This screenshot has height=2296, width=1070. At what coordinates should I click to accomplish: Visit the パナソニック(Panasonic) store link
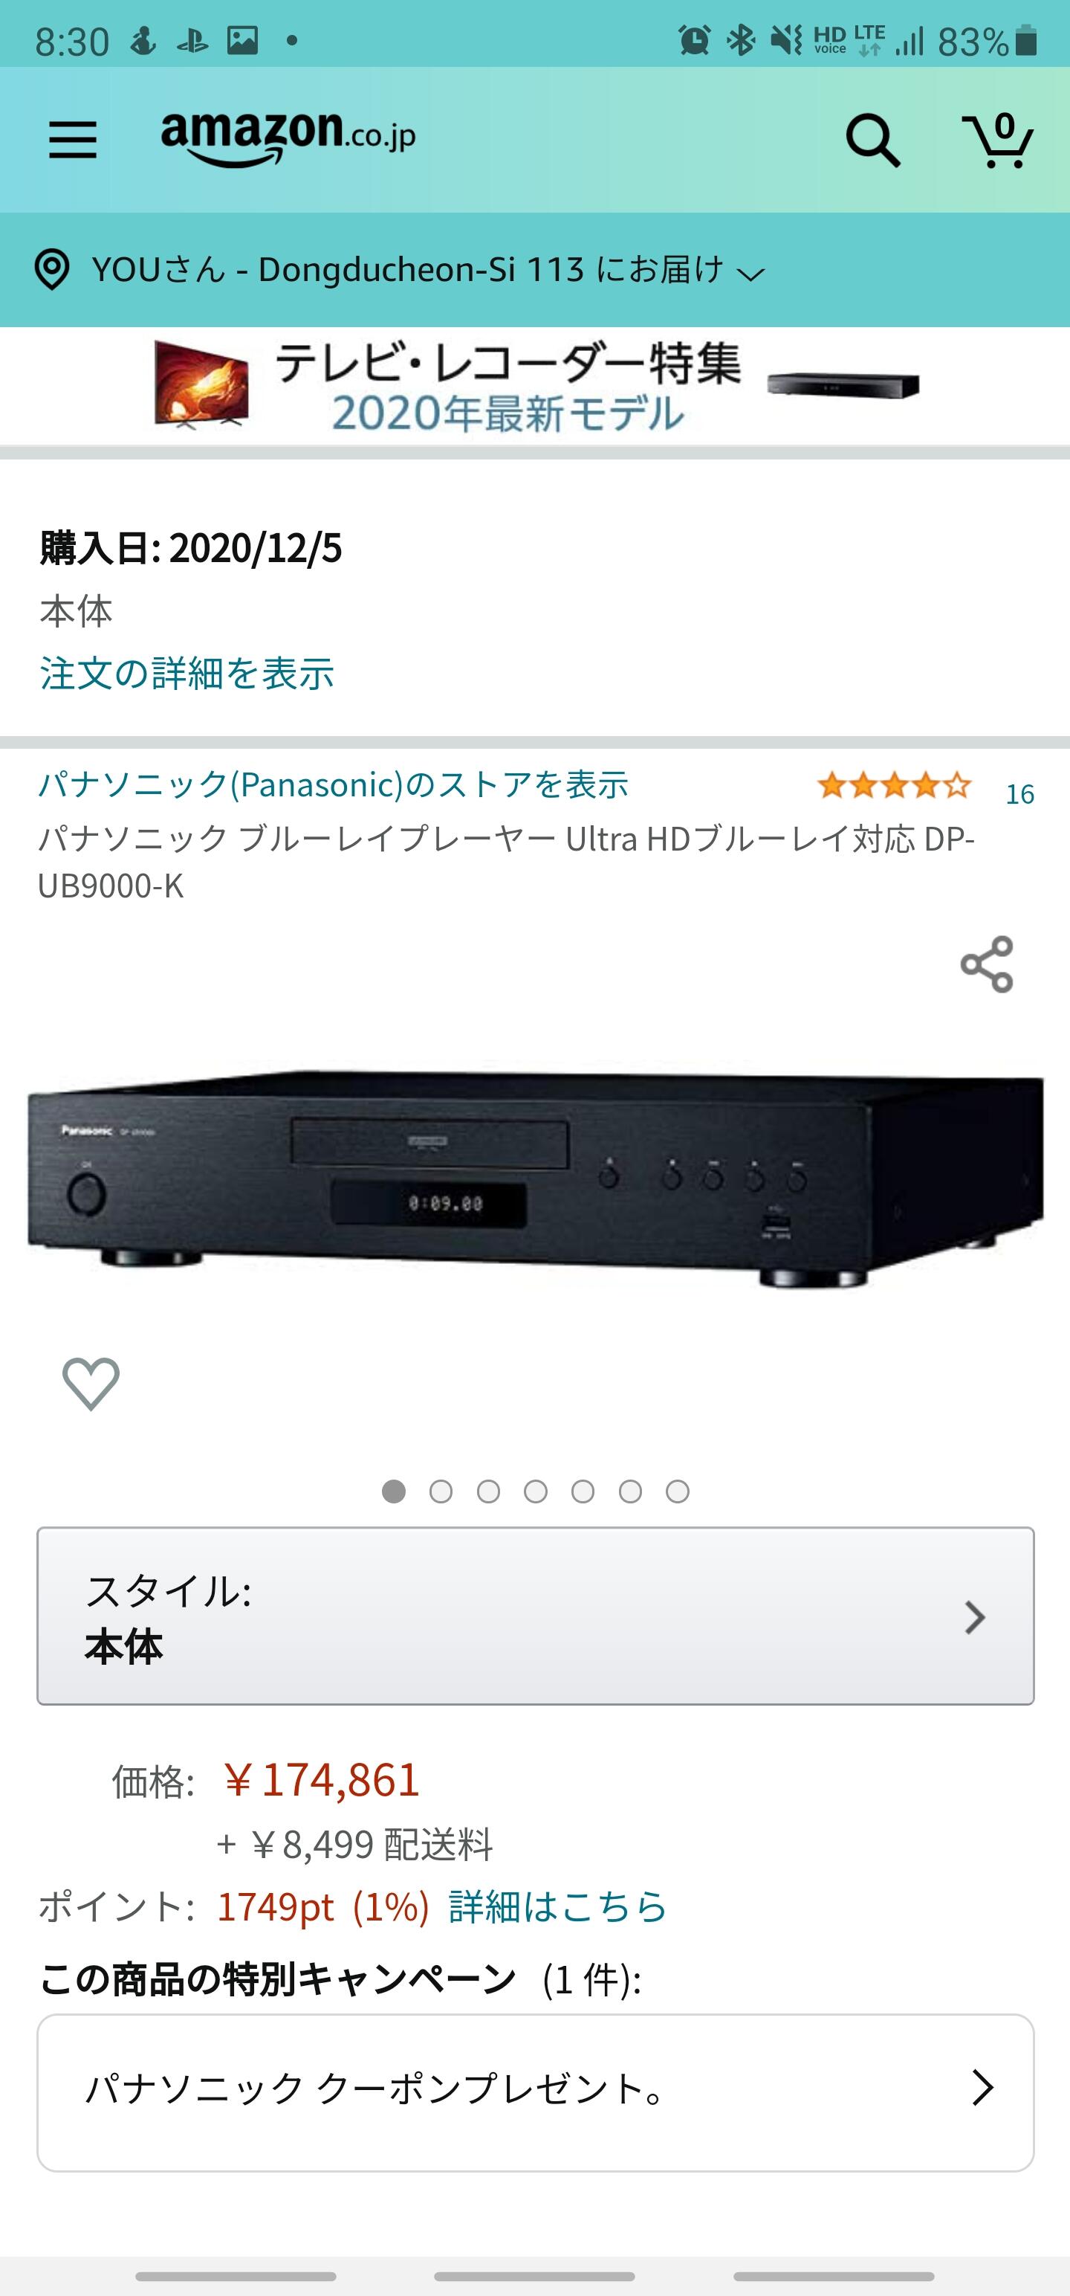333,784
